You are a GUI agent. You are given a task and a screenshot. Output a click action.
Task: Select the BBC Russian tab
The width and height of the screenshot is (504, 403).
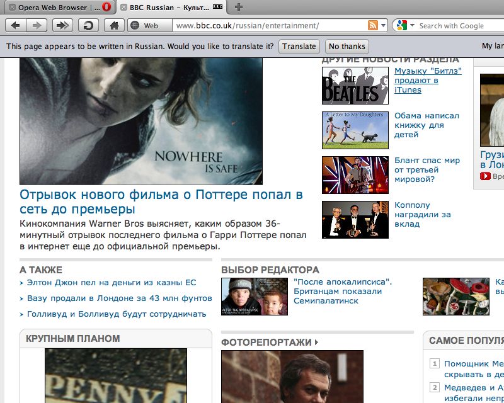coord(170,8)
